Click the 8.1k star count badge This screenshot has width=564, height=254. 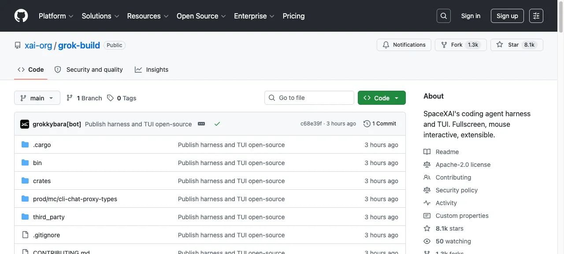click(529, 45)
